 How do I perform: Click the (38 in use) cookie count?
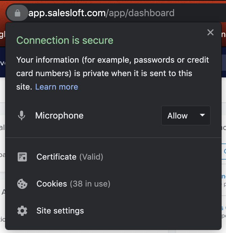click(90, 184)
